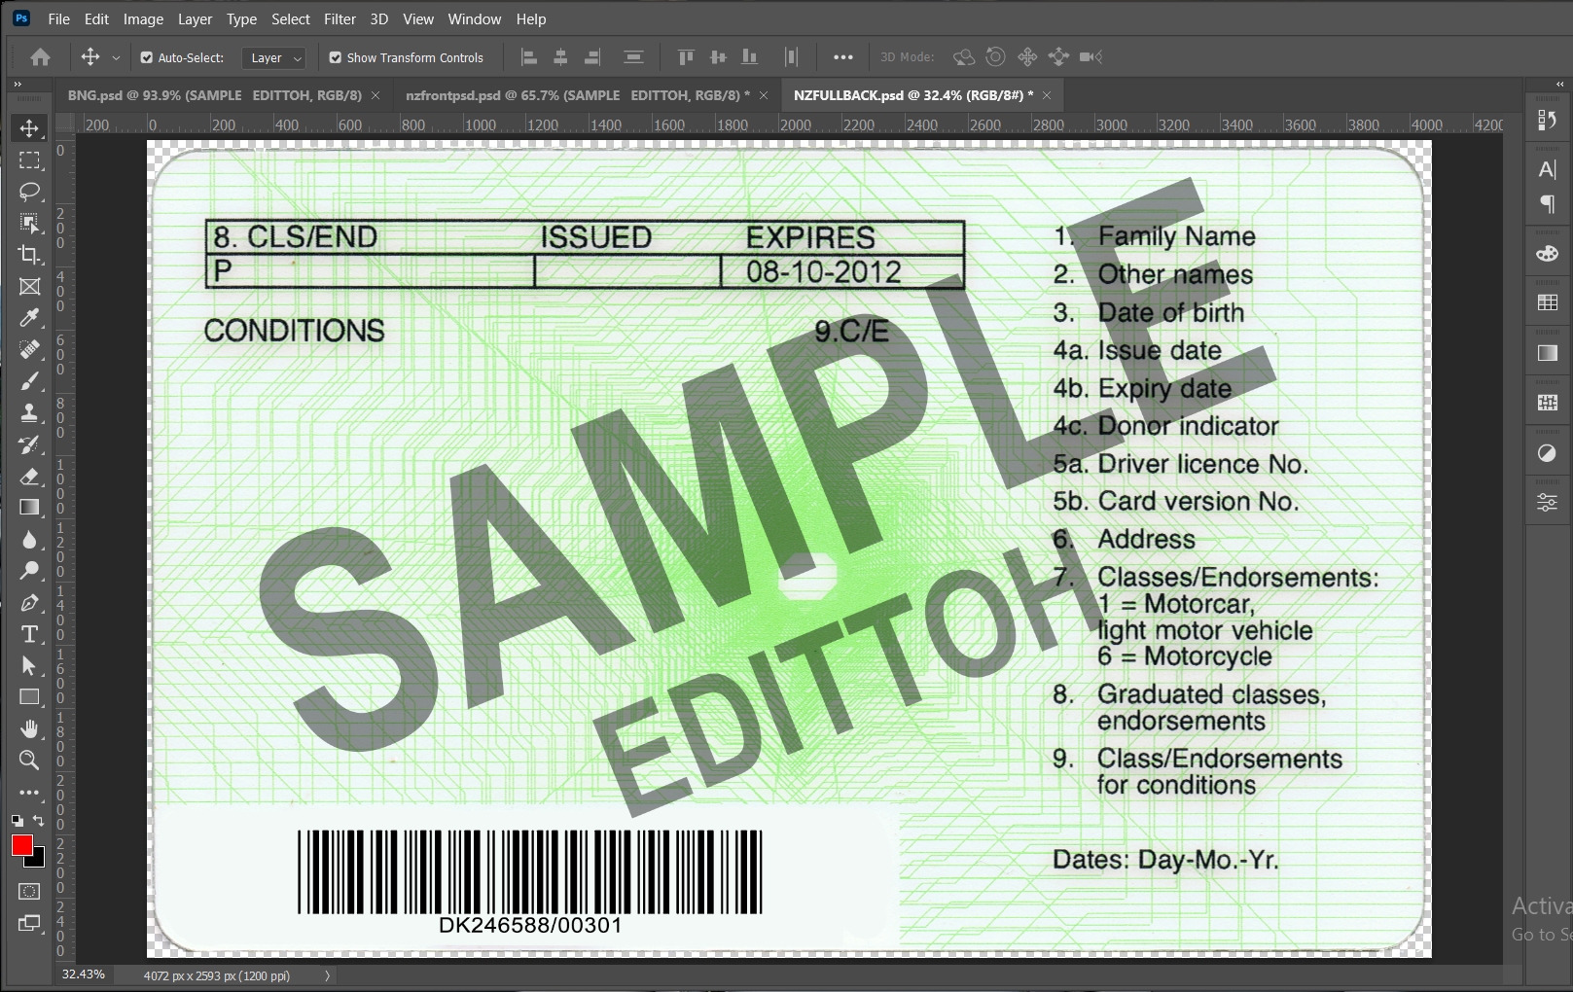Open the Gradients panel icon
1573x992 pixels.
coord(1547,353)
